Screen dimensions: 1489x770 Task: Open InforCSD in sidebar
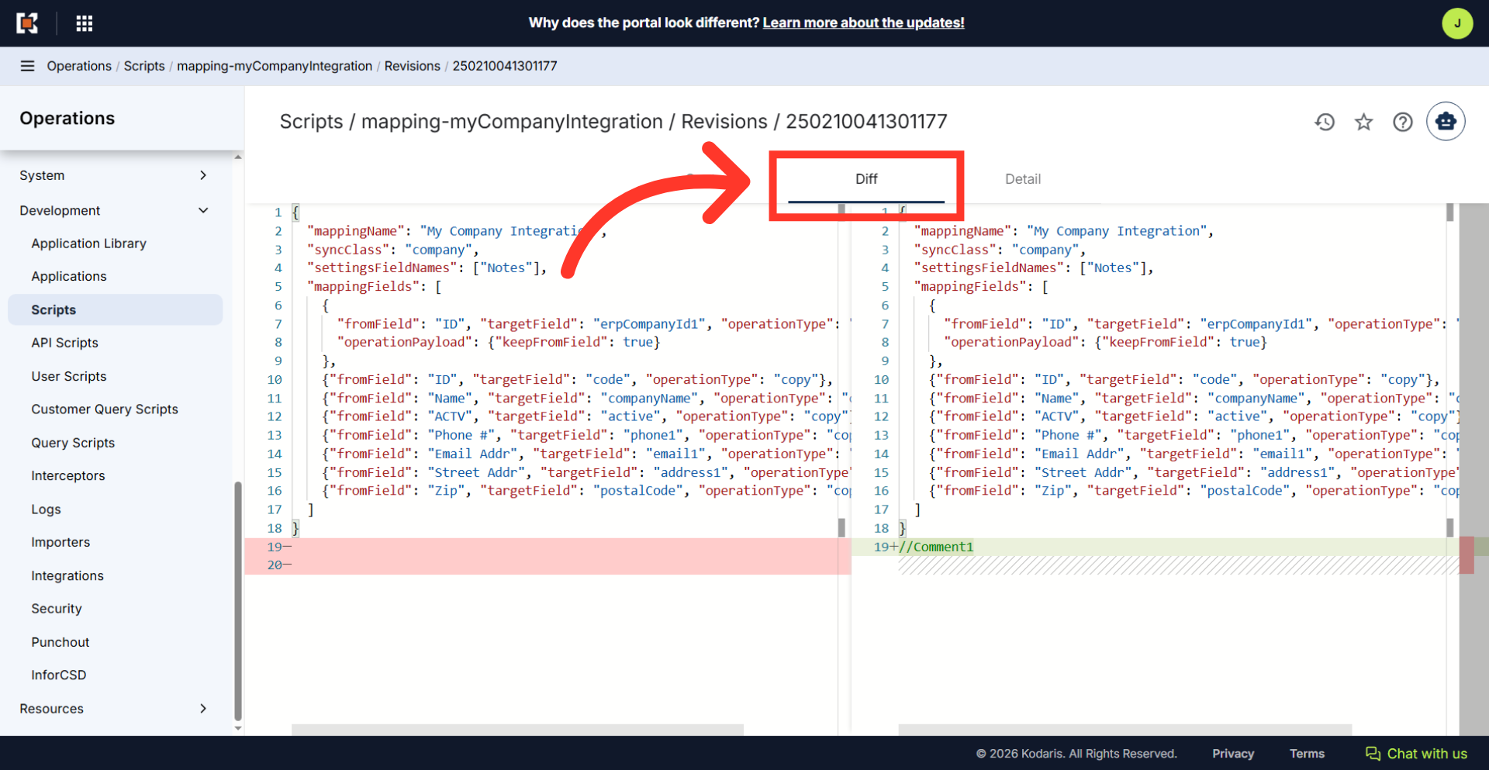tap(59, 675)
